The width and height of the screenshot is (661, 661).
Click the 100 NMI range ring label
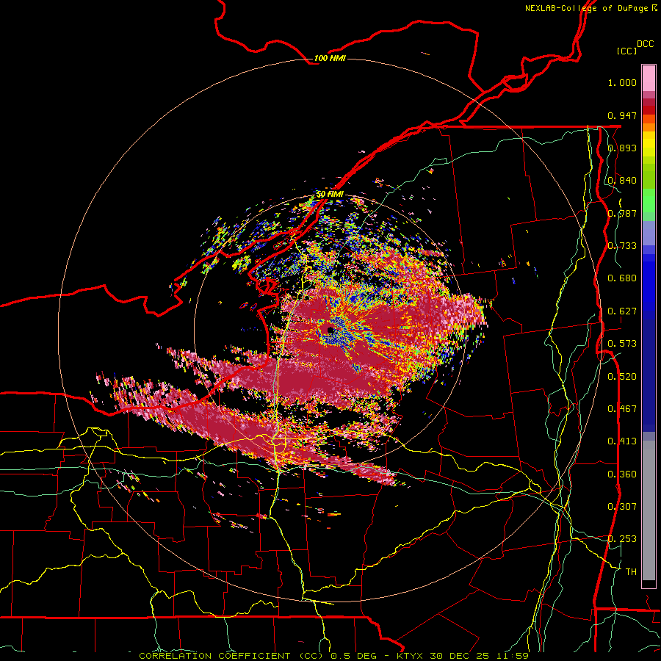click(x=330, y=58)
